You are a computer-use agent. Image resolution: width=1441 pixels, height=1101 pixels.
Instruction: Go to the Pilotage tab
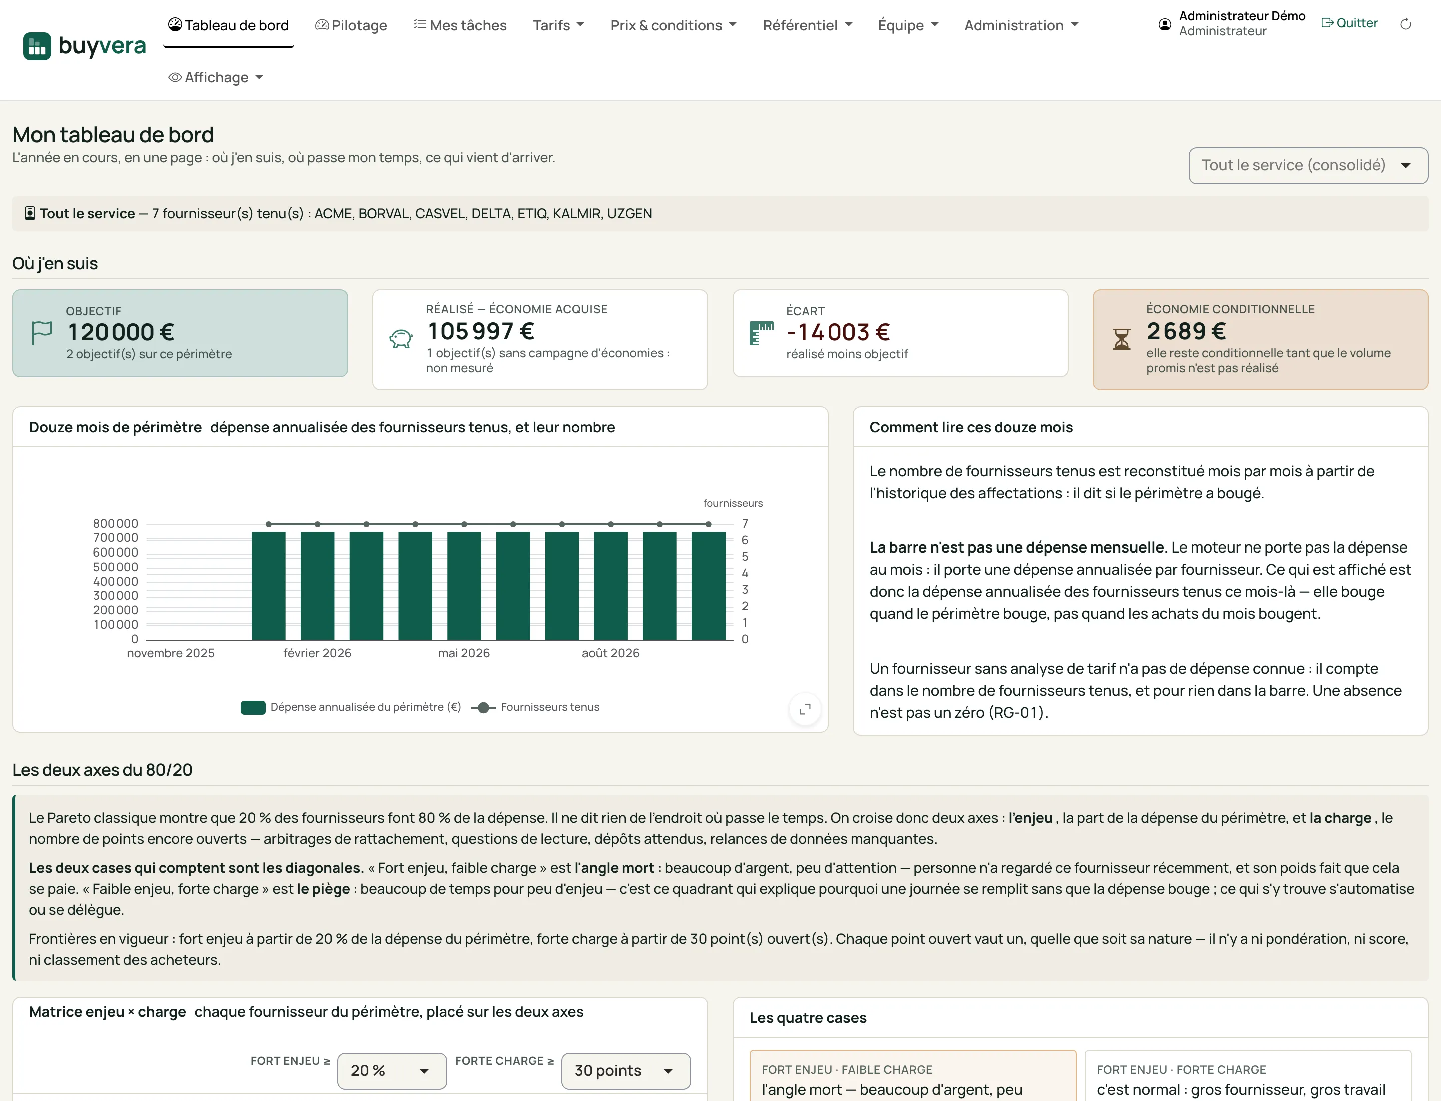(x=351, y=25)
